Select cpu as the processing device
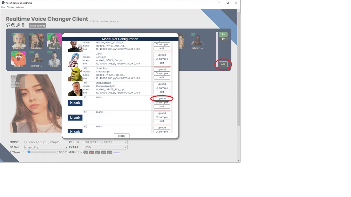Viewport: 351px width, 197px height. tap(86, 153)
